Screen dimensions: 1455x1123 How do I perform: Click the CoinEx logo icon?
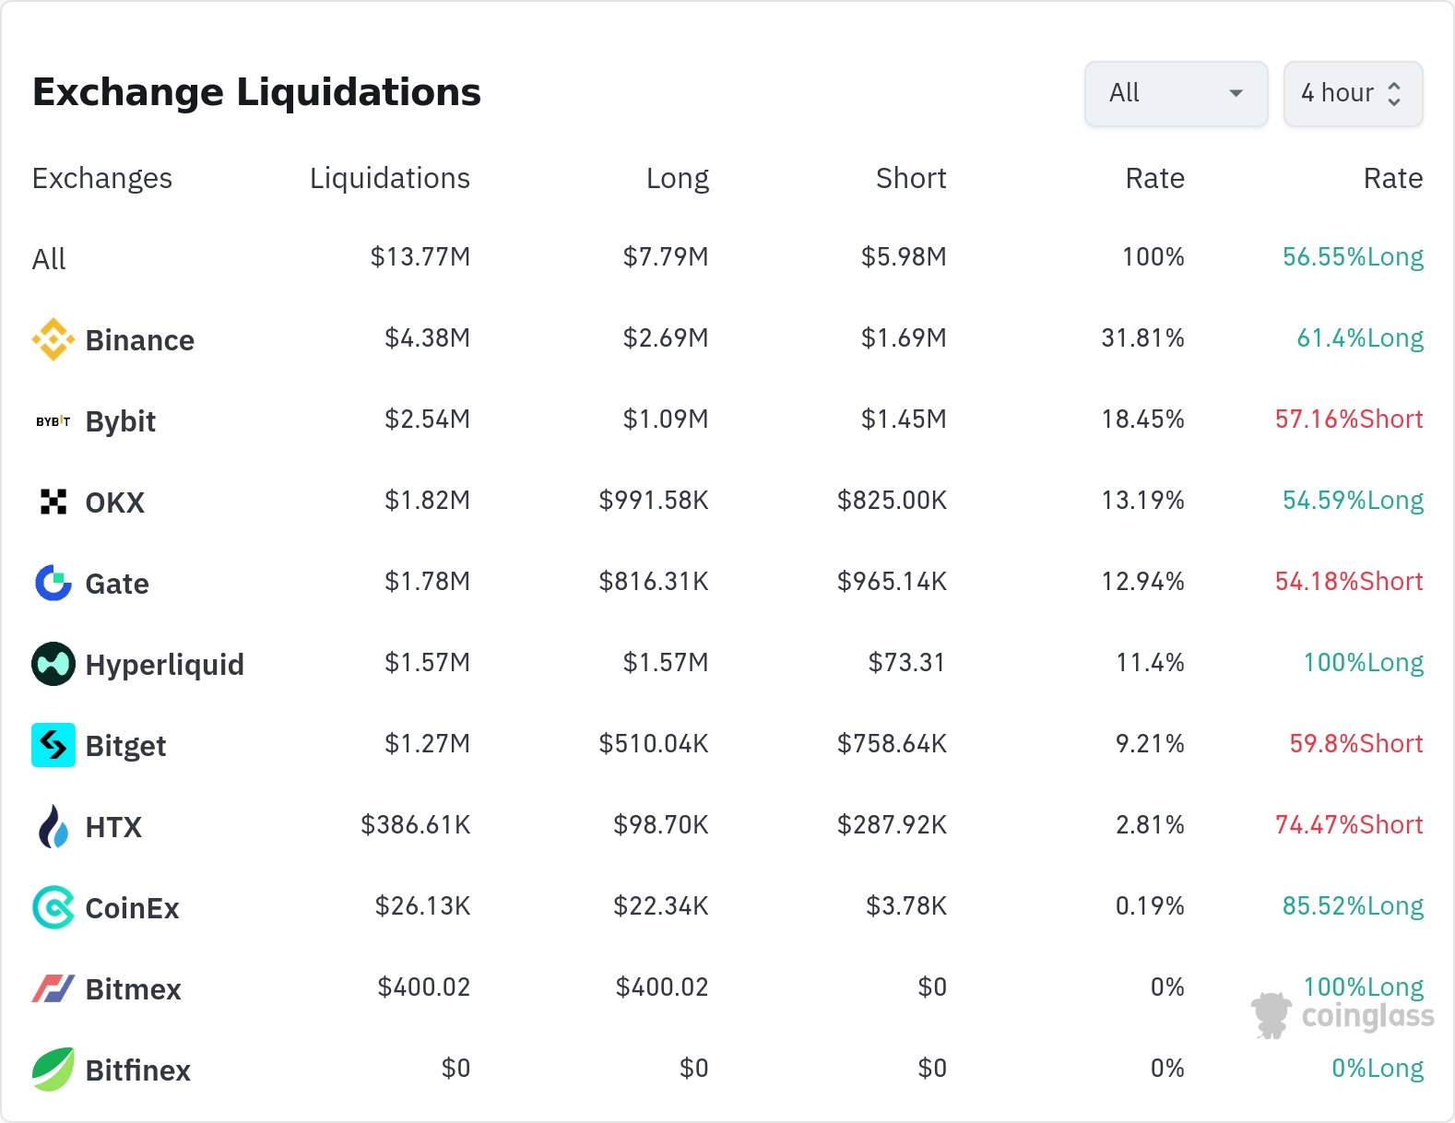click(53, 907)
